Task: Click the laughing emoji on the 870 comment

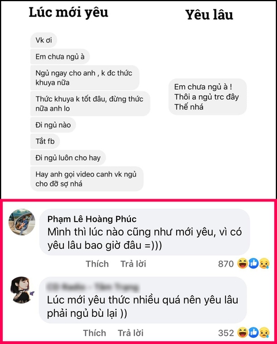Action: [x=242, y=264]
